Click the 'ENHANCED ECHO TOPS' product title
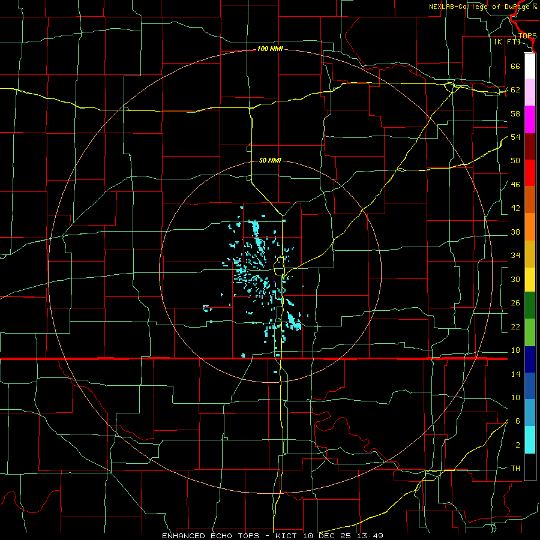Viewport: 540px width, 540px height. click(x=211, y=536)
